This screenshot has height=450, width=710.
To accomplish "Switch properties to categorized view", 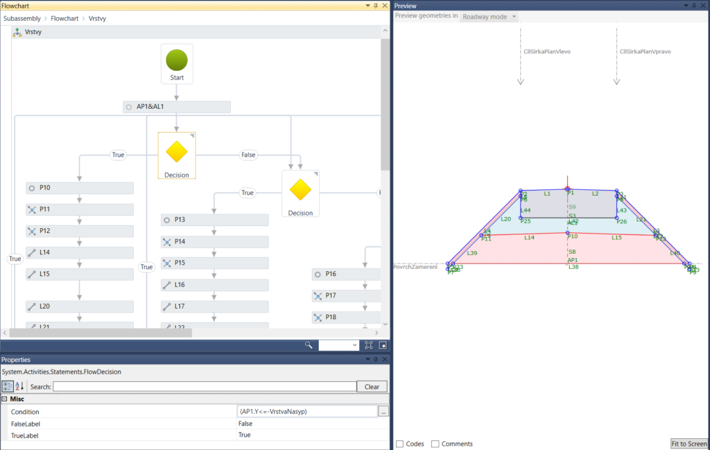I will point(7,387).
